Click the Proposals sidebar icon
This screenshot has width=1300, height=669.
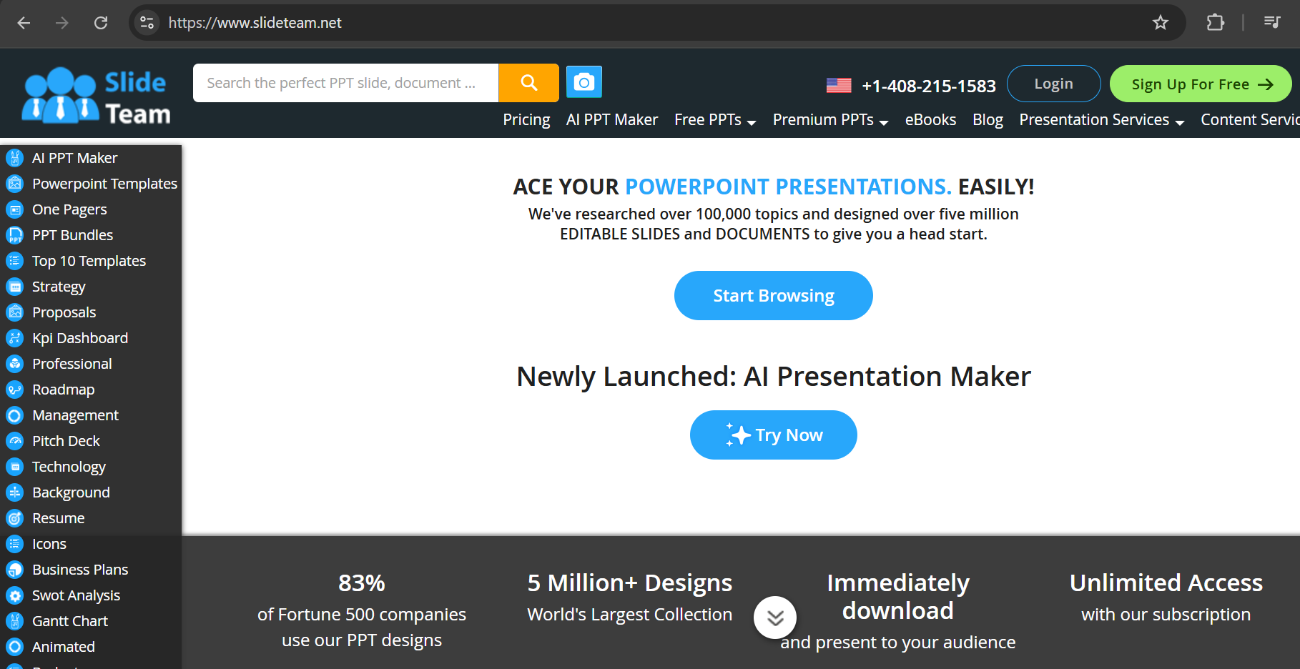click(x=15, y=312)
